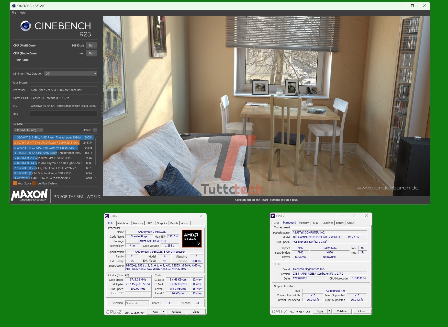Toggle the Your Score legend item
The image size is (448, 327).
coord(23,183)
